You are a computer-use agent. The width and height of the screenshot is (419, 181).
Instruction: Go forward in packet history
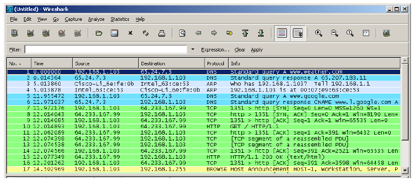(214, 33)
